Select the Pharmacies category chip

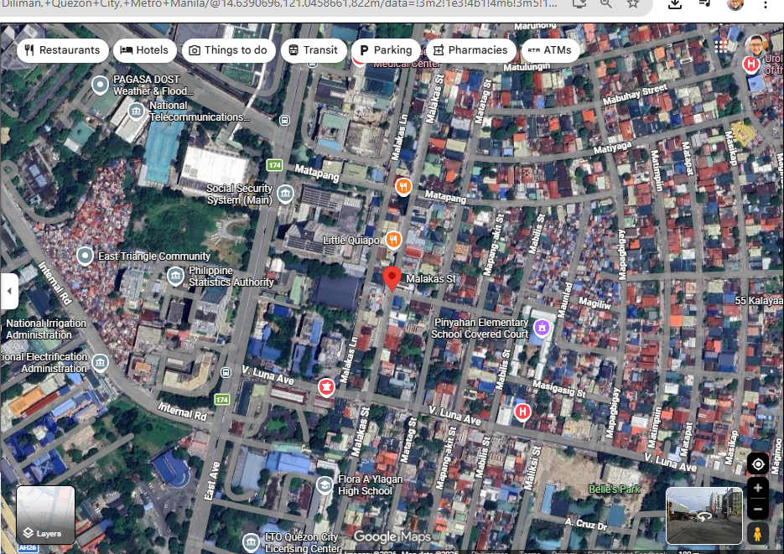click(x=470, y=50)
